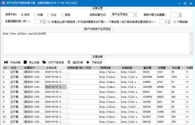Click the 开始采集 button label
195x125 pixels.
click(15, 62)
